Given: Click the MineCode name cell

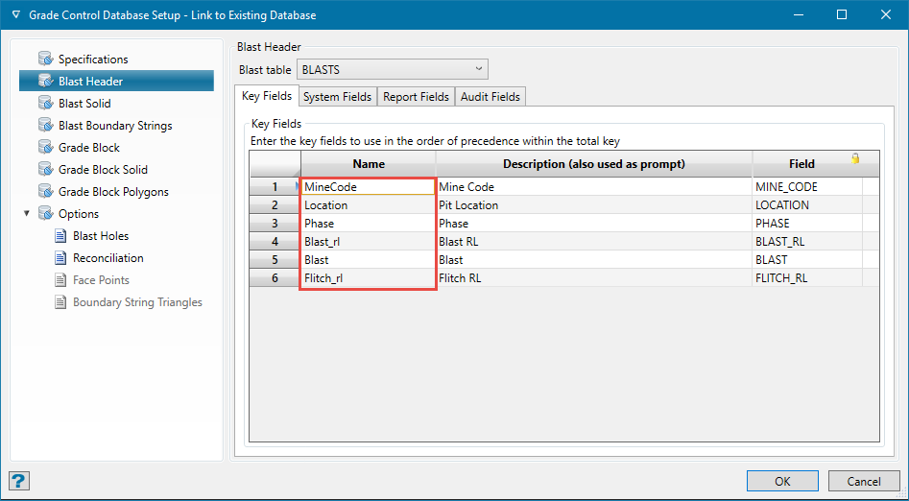Looking at the screenshot, I should (x=368, y=187).
